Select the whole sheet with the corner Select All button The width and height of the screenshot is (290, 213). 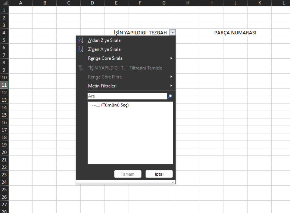coord(4,3)
